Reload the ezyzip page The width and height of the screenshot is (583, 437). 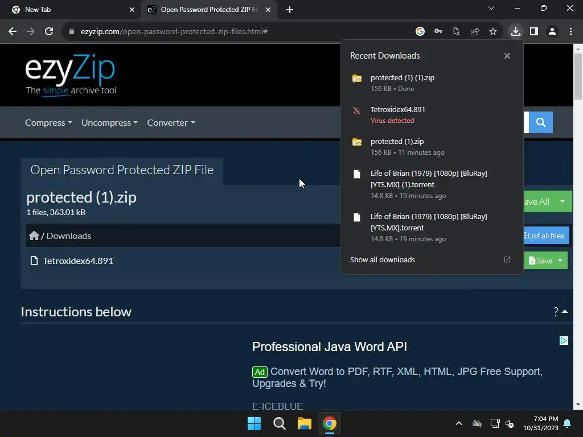pos(49,32)
